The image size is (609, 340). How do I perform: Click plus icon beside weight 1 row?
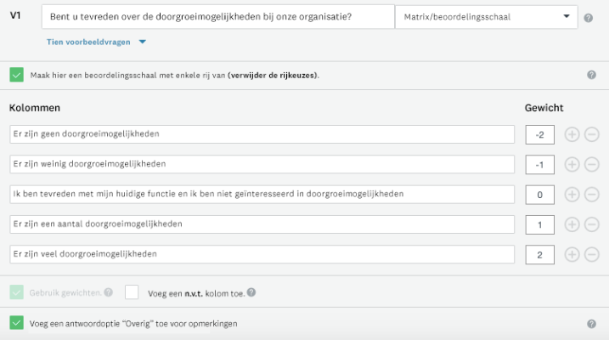point(572,224)
